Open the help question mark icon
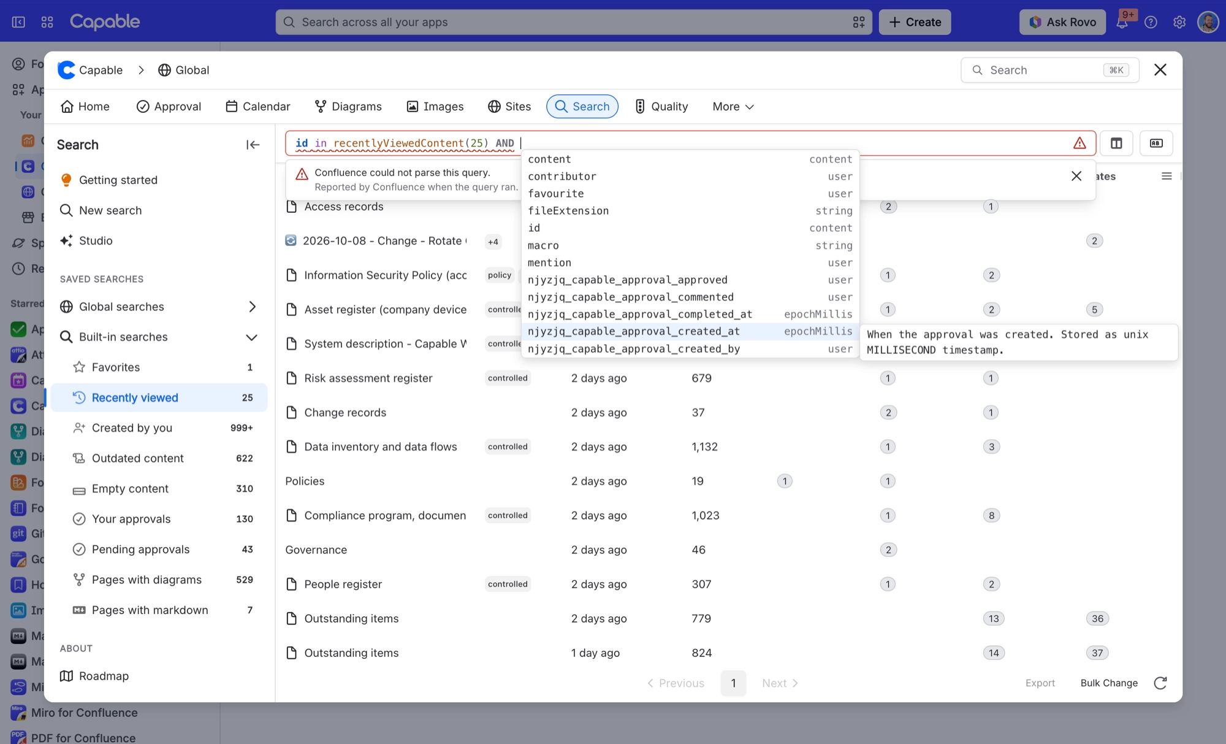1226x744 pixels. pyautogui.click(x=1151, y=22)
